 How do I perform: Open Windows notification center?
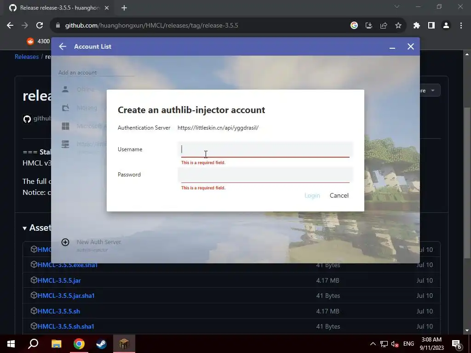pyautogui.click(x=457, y=344)
